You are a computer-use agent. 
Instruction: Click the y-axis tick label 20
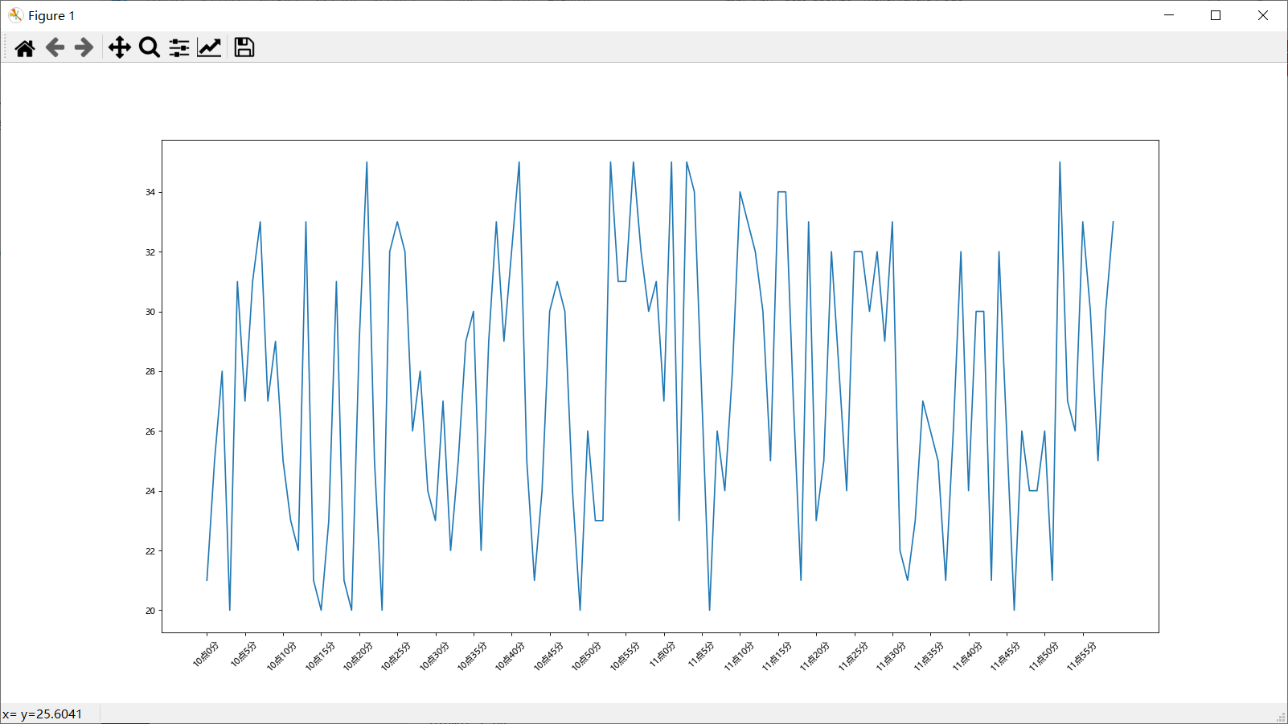pyautogui.click(x=150, y=611)
